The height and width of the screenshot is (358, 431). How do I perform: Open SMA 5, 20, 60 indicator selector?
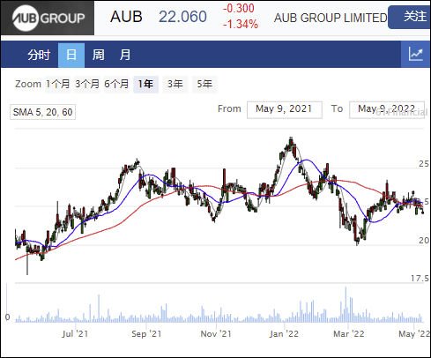tap(42, 112)
